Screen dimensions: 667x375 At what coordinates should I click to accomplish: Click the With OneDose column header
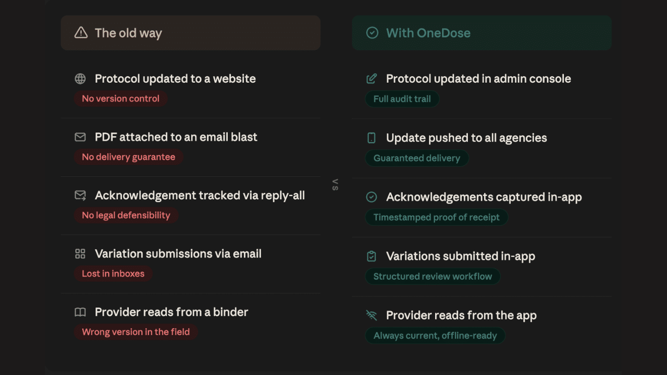tap(481, 33)
